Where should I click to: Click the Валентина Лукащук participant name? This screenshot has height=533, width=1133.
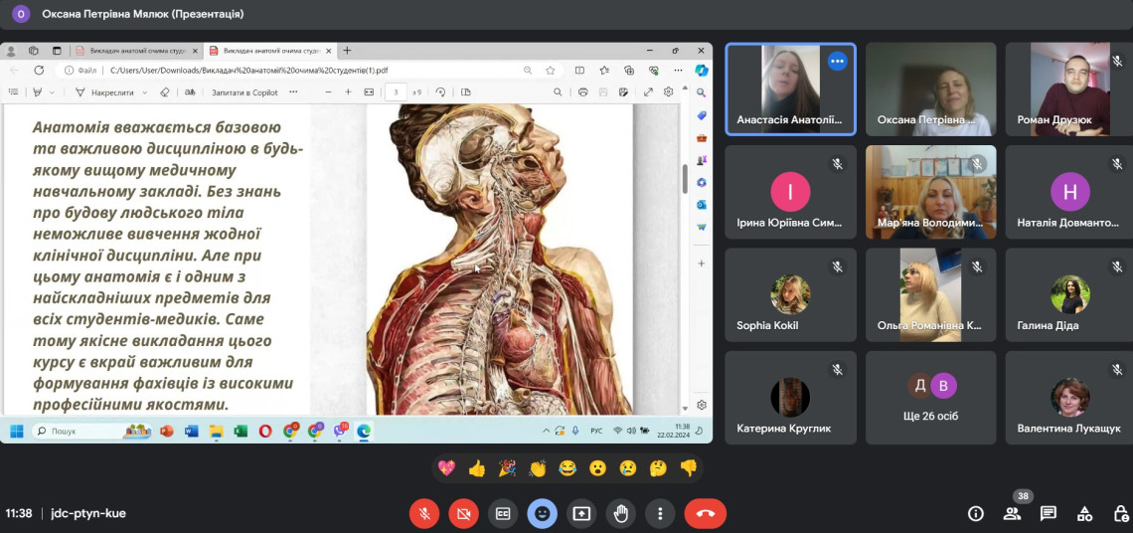pyautogui.click(x=1069, y=429)
